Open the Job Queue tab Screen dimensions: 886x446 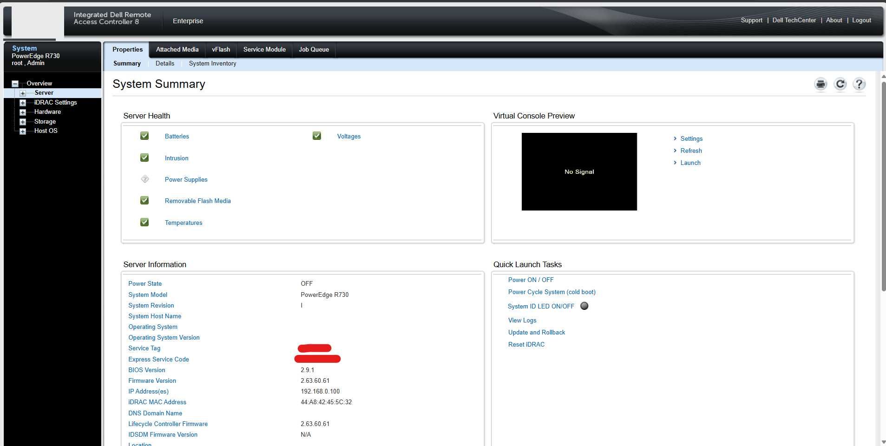(314, 50)
